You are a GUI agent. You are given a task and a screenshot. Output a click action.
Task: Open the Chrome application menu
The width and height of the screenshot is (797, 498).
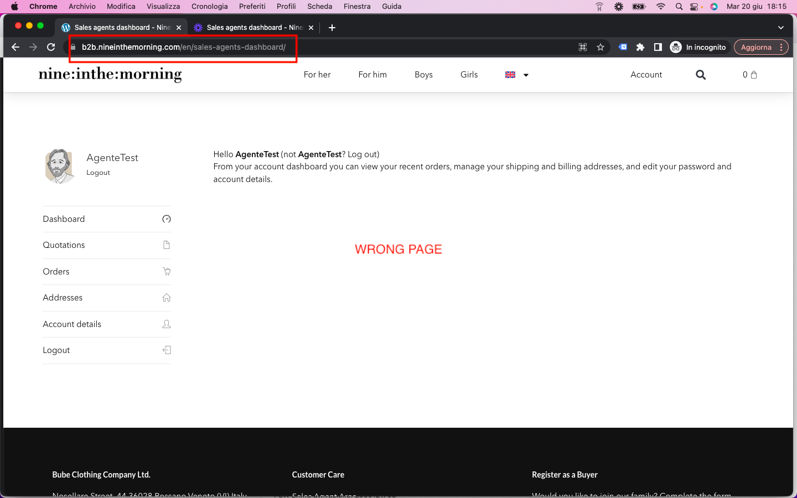coord(43,7)
